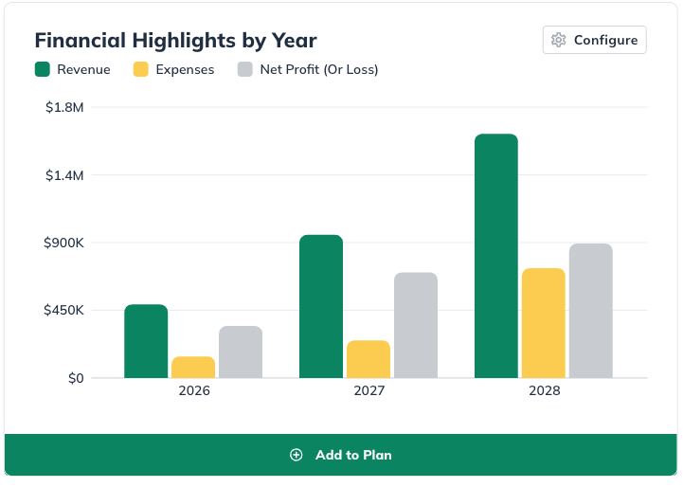Click the $1.8M y-axis label
The image size is (683, 487).
click(64, 107)
